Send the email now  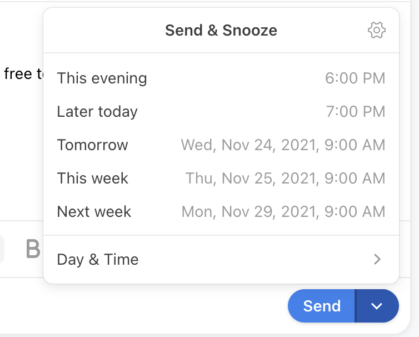coord(321,306)
